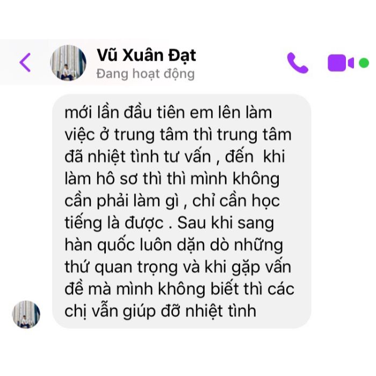The width and height of the screenshot is (376, 376).
Task: Click last message line 'chị vẫn giúp đỡ nhiệt tình'
Action: point(160,311)
